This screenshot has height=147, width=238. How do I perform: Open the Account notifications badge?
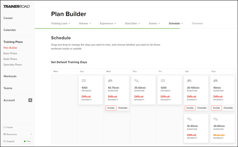(x=30, y=100)
